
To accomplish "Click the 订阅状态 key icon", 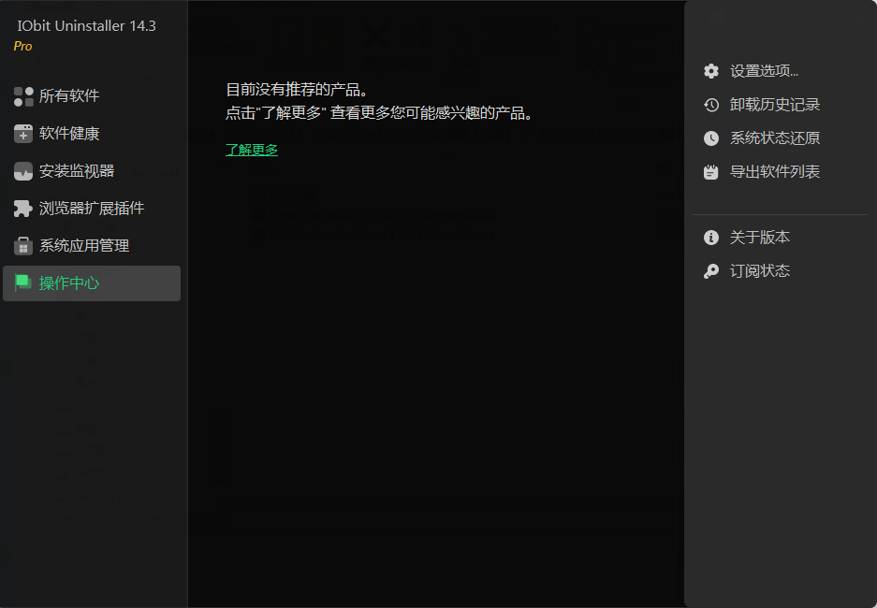I will pyautogui.click(x=711, y=271).
